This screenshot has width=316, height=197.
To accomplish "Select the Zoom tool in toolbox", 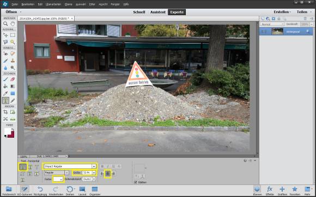I will [5, 24].
